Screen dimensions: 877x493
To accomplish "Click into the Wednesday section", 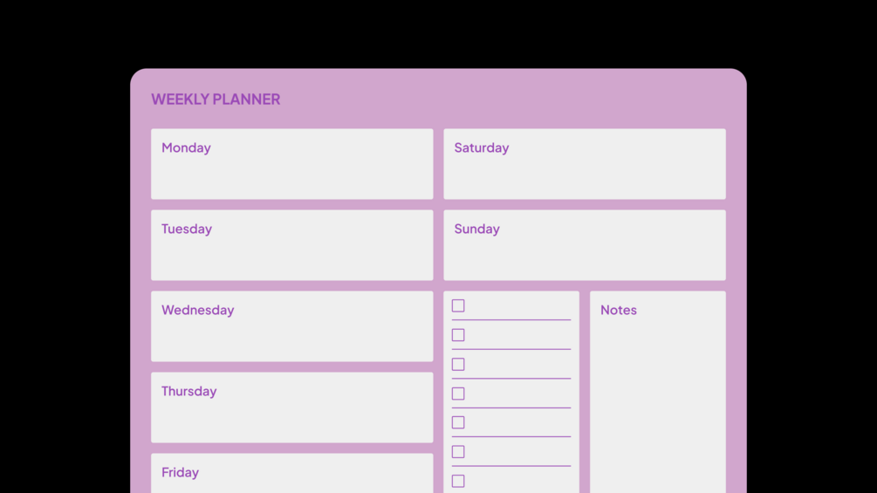I will [x=291, y=332].
